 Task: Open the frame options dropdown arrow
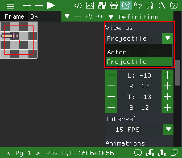(x=67, y=16)
